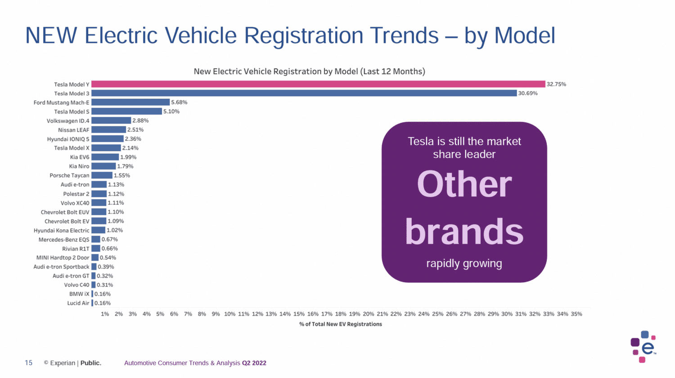Image resolution: width=675 pixels, height=378 pixels.
Task: Click the '2.51%' value for Nissan LEAF
Action: pos(135,129)
